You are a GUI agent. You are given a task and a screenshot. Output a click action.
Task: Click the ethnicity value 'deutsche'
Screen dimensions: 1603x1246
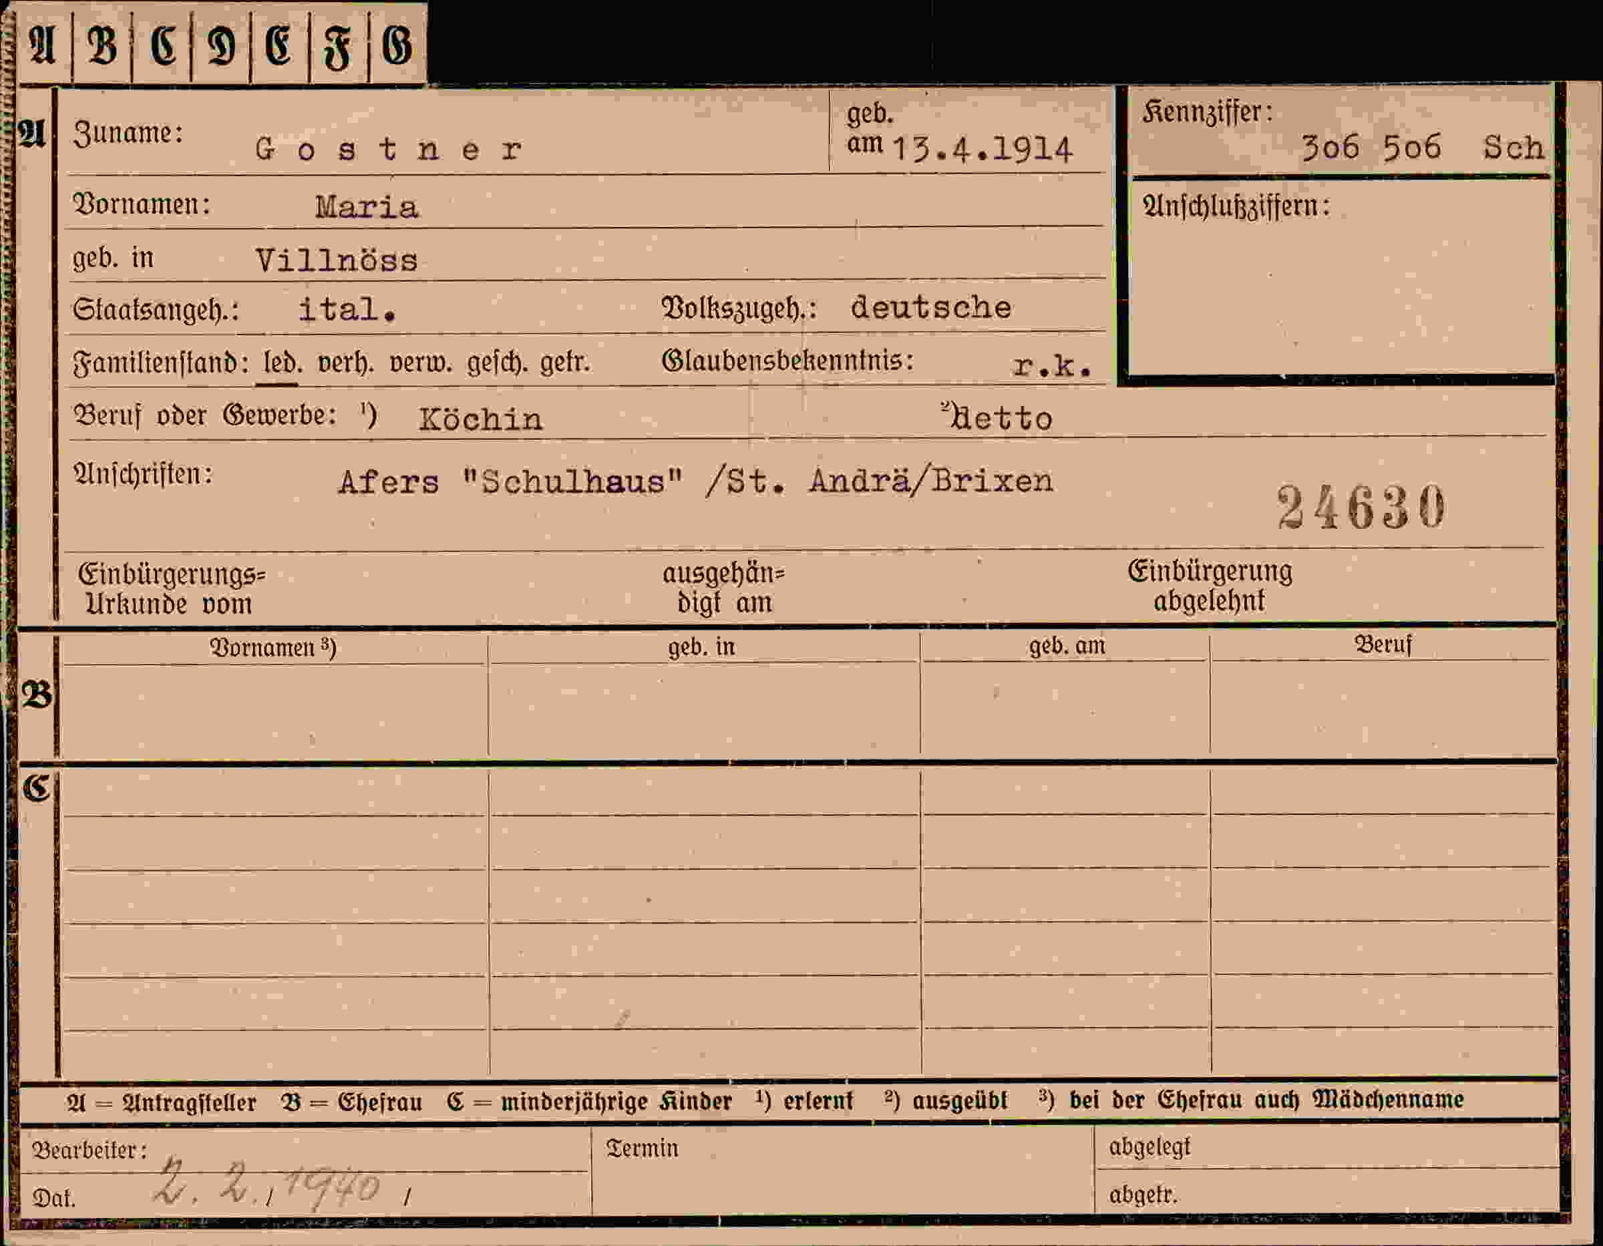click(x=930, y=307)
